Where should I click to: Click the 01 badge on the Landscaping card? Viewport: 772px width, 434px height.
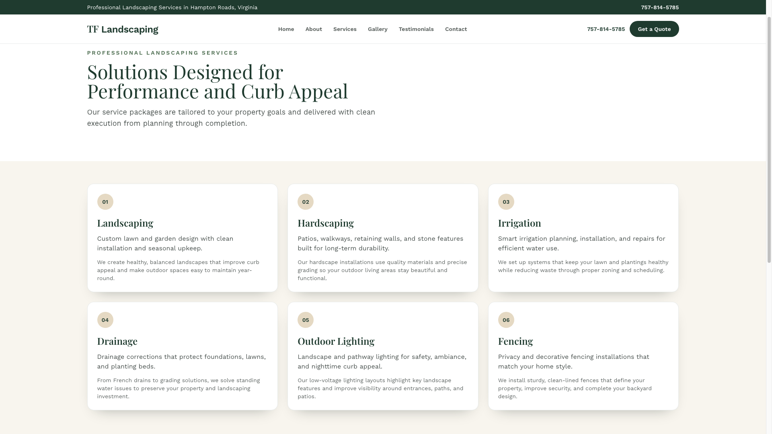point(105,202)
